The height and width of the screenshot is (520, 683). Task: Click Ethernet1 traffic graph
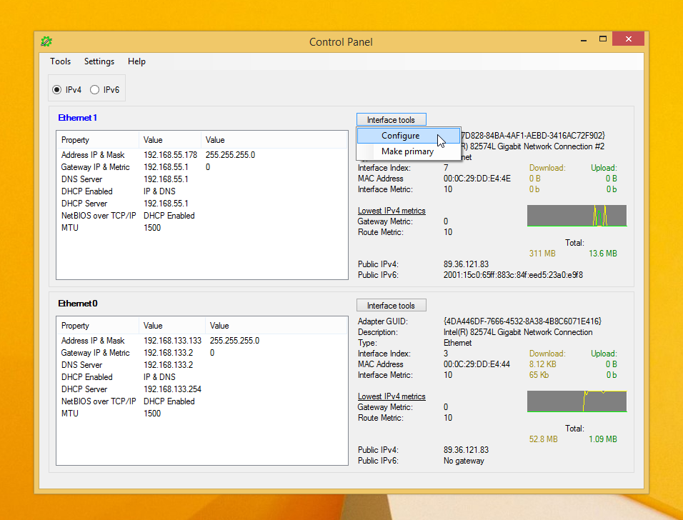[x=577, y=216]
